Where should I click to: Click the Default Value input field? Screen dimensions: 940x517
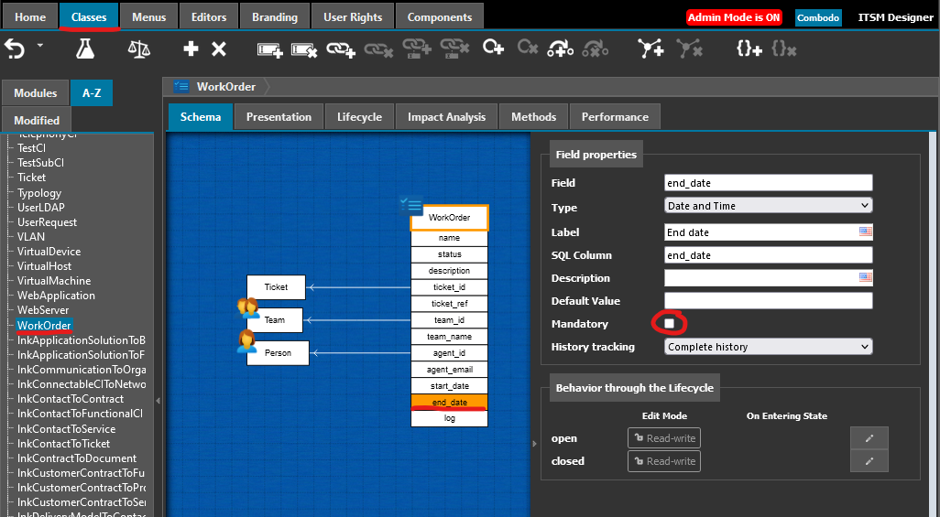pyautogui.click(x=768, y=301)
